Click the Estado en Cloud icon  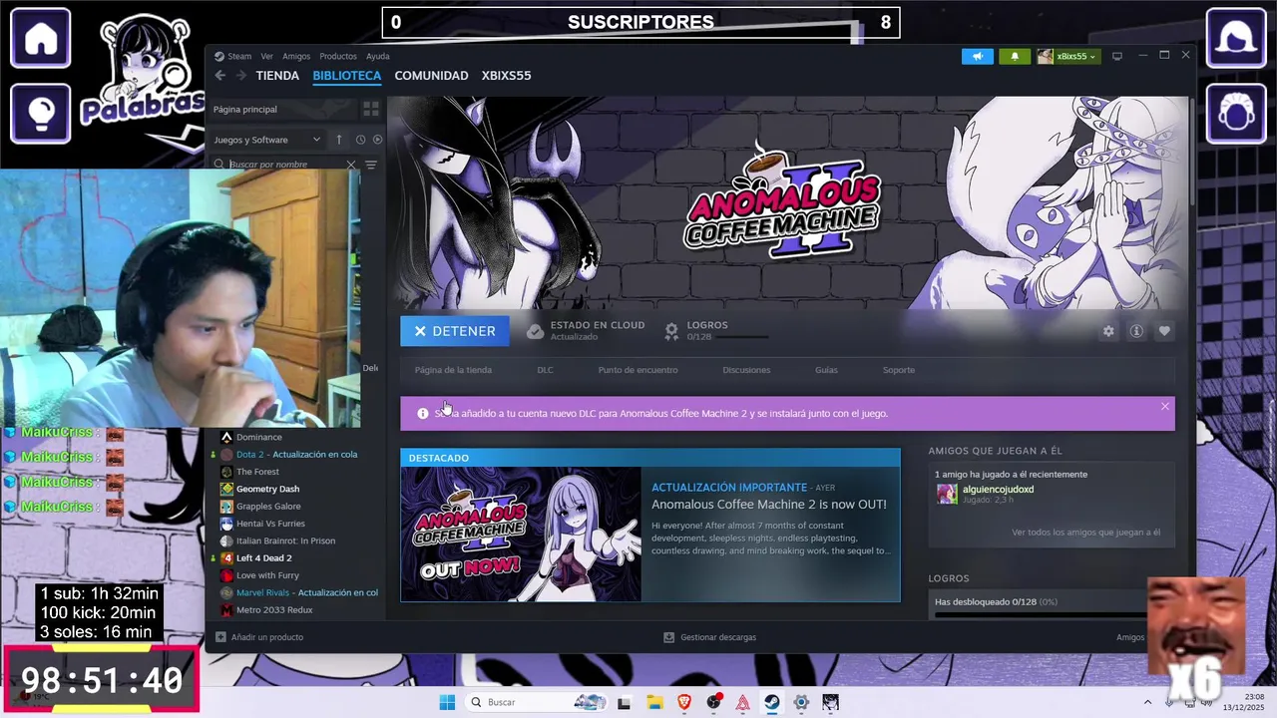click(535, 330)
